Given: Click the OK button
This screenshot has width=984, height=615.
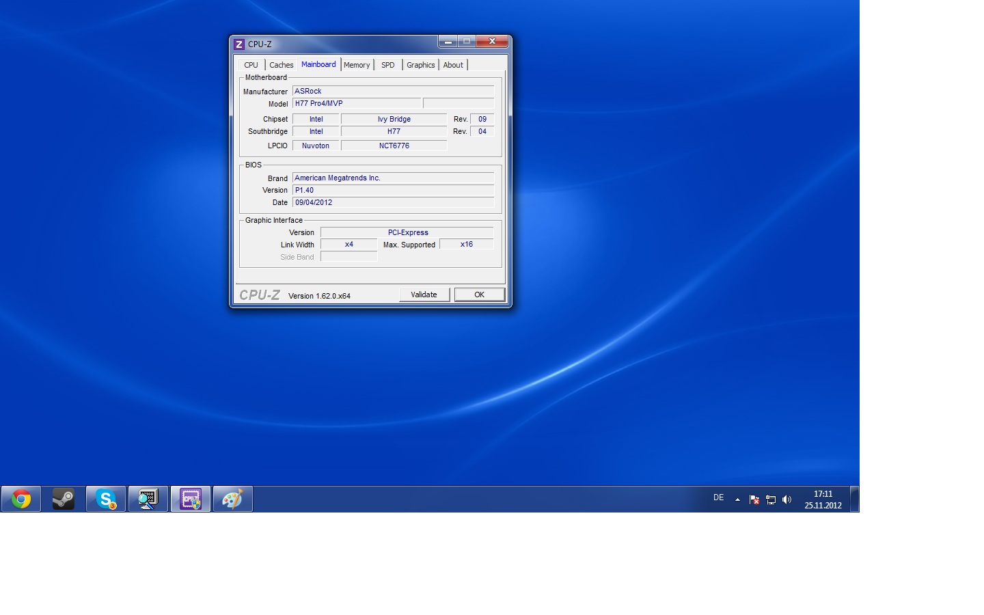Looking at the screenshot, I should [480, 295].
